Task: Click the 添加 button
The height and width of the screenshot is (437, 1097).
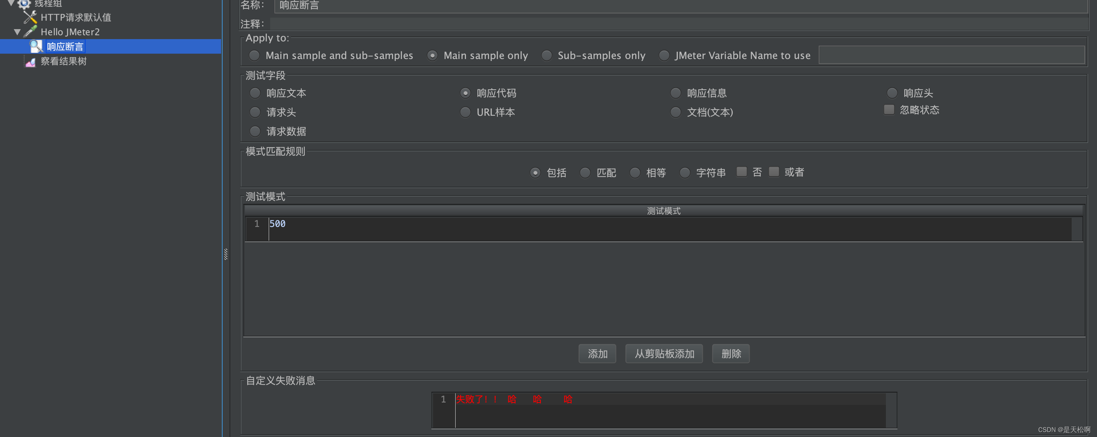Action: (x=597, y=354)
